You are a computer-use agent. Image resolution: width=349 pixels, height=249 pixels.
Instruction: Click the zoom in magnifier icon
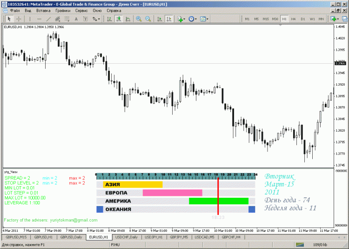(x=139, y=19)
